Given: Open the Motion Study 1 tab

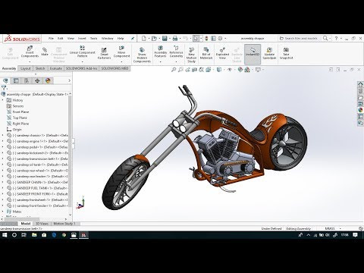Looking at the screenshot, I should (x=64, y=224).
